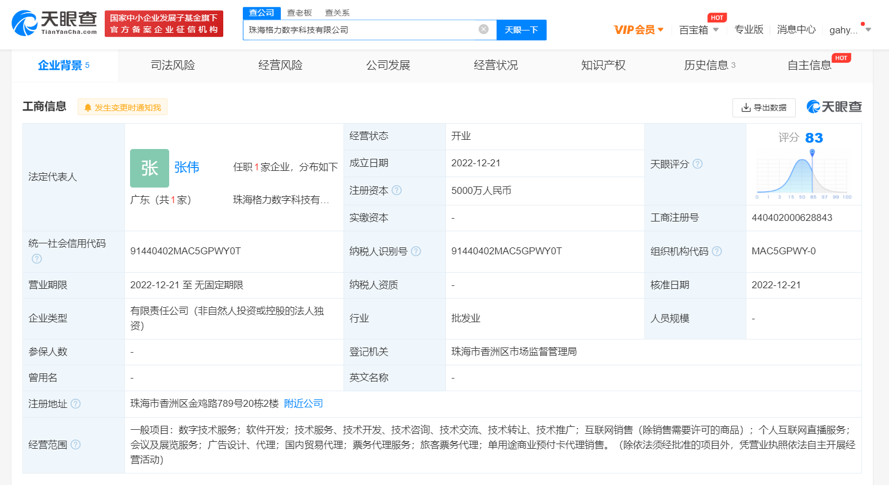Click the 张 avatar of the legal representative
This screenshot has height=485, width=889.
coord(150,168)
